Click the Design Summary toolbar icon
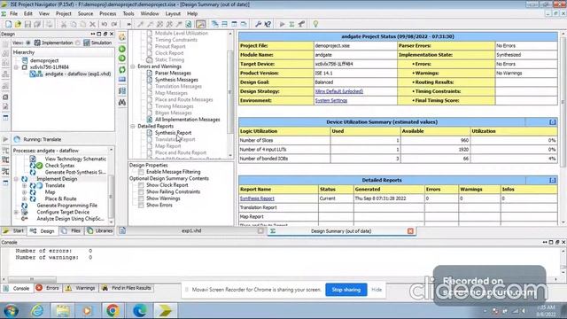567x319 pixels. (201, 24)
